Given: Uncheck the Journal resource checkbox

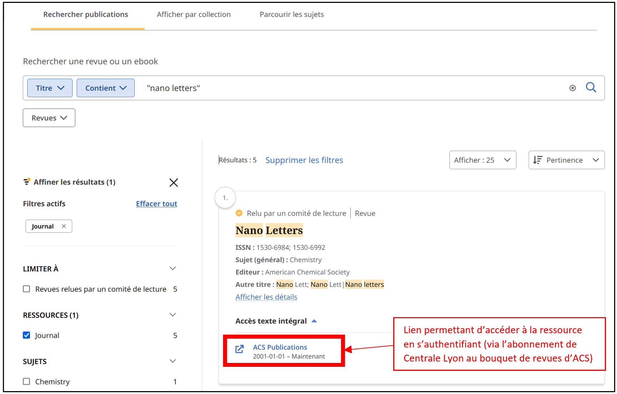Looking at the screenshot, I should 26,335.
